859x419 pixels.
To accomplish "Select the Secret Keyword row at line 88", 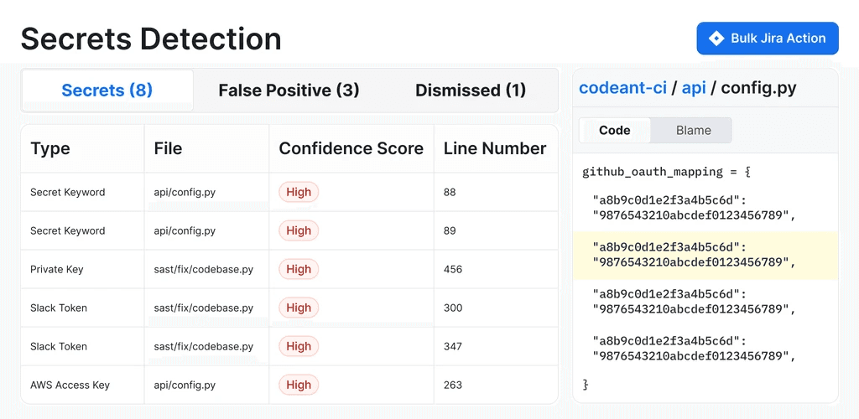I will click(289, 193).
